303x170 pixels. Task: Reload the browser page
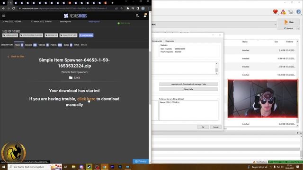[x=14, y=8]
